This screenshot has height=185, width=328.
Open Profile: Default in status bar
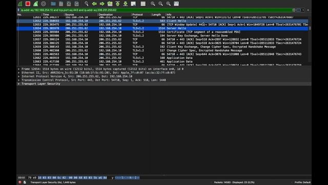[x=302, y=182]
